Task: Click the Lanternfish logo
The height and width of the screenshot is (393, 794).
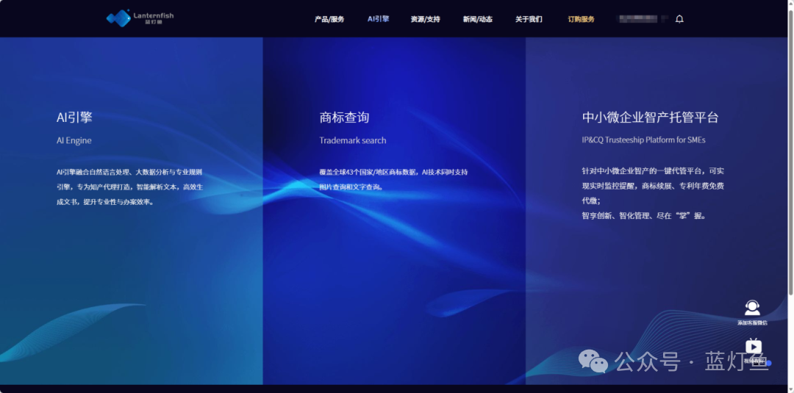Action: coord(140,18)
